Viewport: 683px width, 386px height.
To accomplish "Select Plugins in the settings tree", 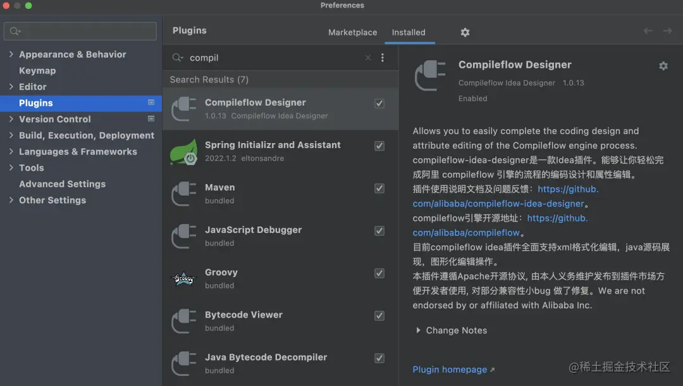I will click(x=35, y=103).
